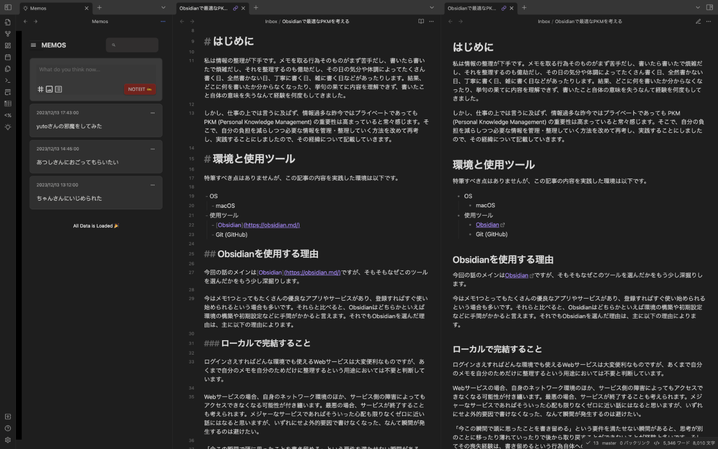Expand tab list dropdown in right pane
The width and height of the screenshot is (718, 449).
pyautogui.click(x=697, y=8)
